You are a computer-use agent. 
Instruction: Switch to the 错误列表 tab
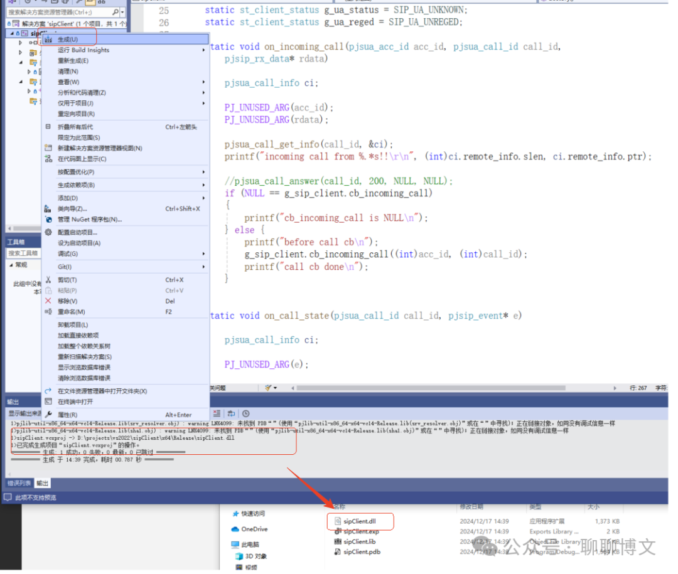click(19, 483)
